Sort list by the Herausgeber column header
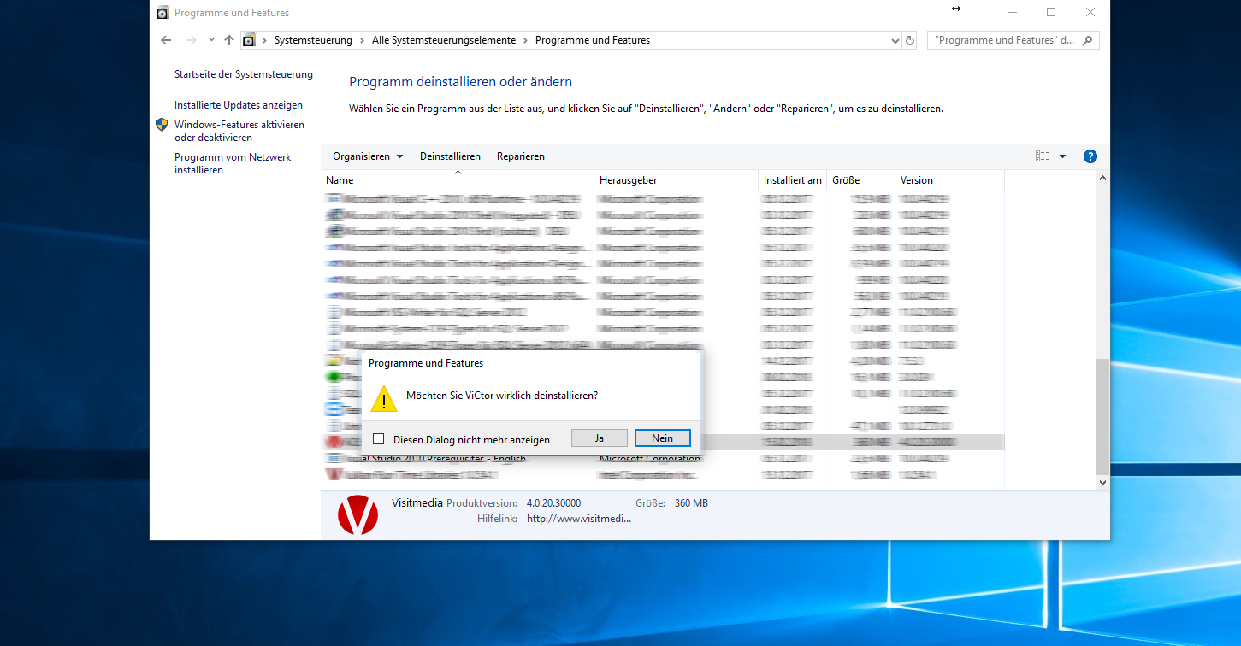This screenshot has height=646, width=1241. pos(628,180)
